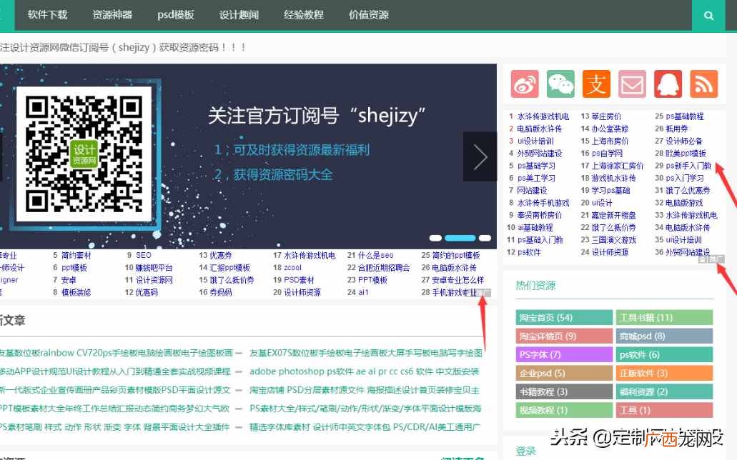Open the ps自学网 link numbered 16
This screenshot has width=737, height=460.
(607, 153)
